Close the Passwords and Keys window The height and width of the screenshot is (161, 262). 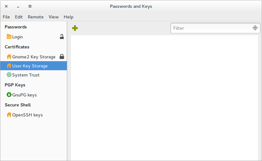coord(6,6)
